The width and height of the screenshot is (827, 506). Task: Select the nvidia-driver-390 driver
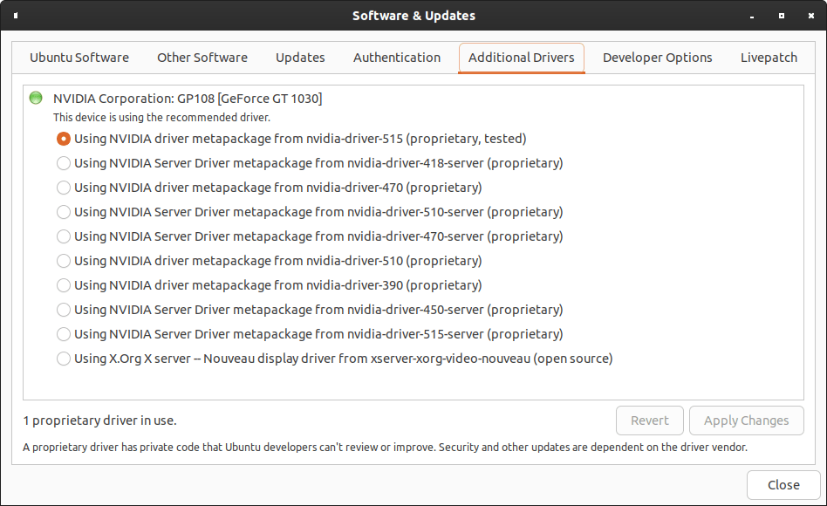click(64, 285)
